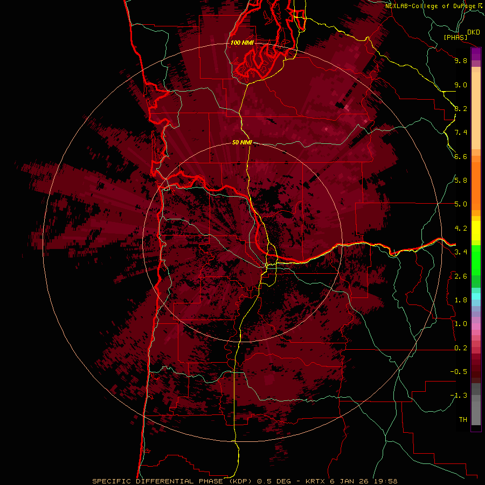
Task: Click the 4.2 color scale value
Action: (461, 228)
